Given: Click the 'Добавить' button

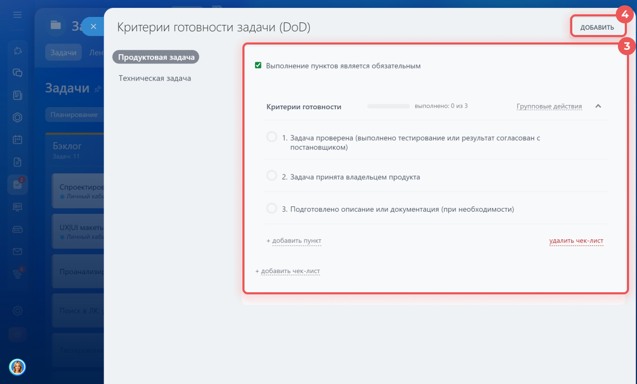Looking at the screenshot, I should click(x=597, y=27).
